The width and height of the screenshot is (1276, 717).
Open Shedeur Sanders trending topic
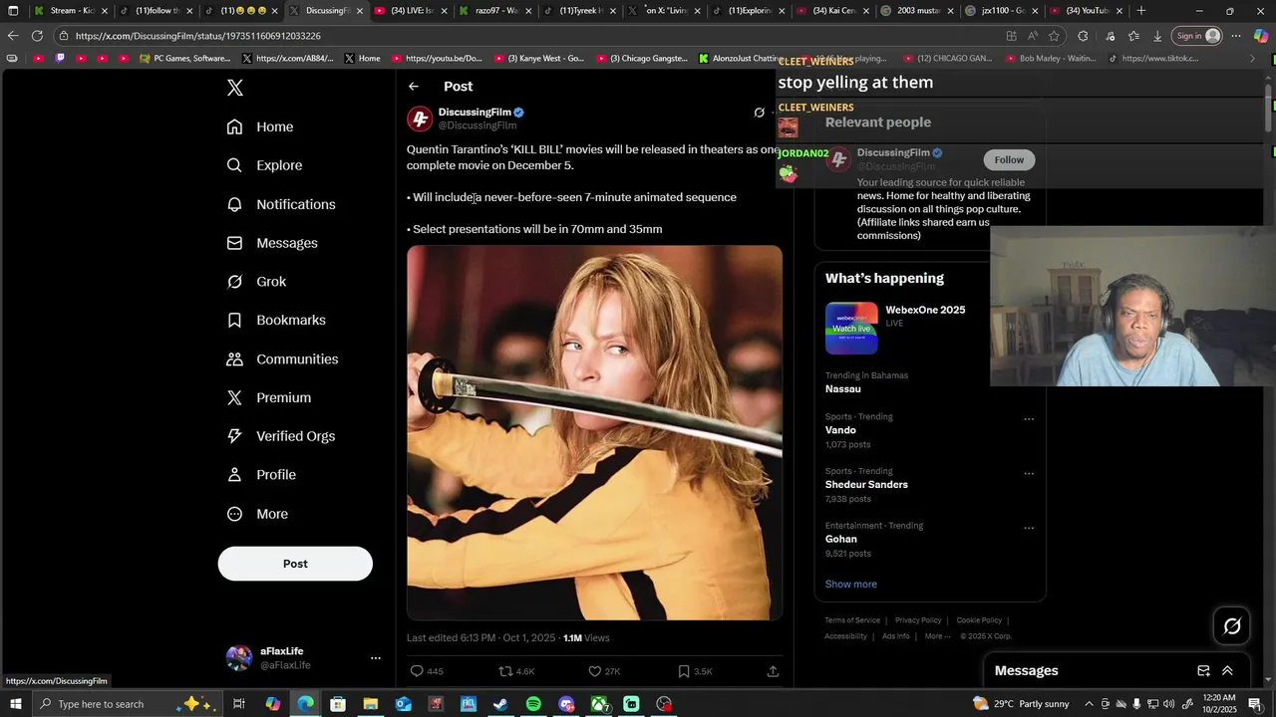tap(866, 485)
